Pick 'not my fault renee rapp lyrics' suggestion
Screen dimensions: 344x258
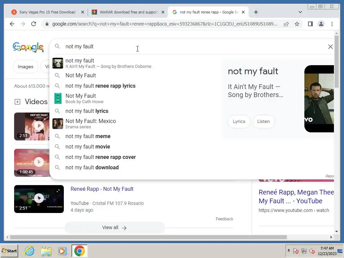136,86
